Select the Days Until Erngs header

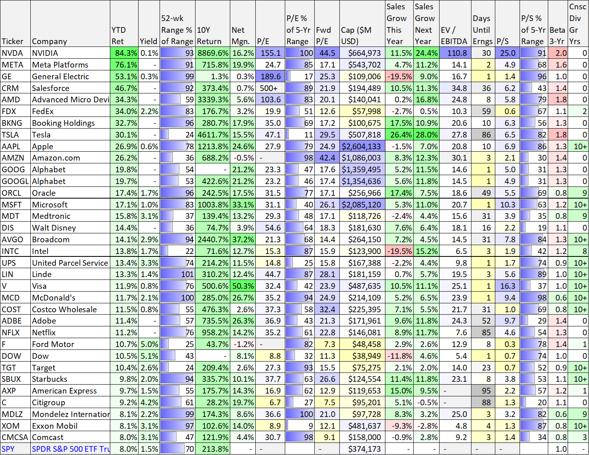point(483,23)
